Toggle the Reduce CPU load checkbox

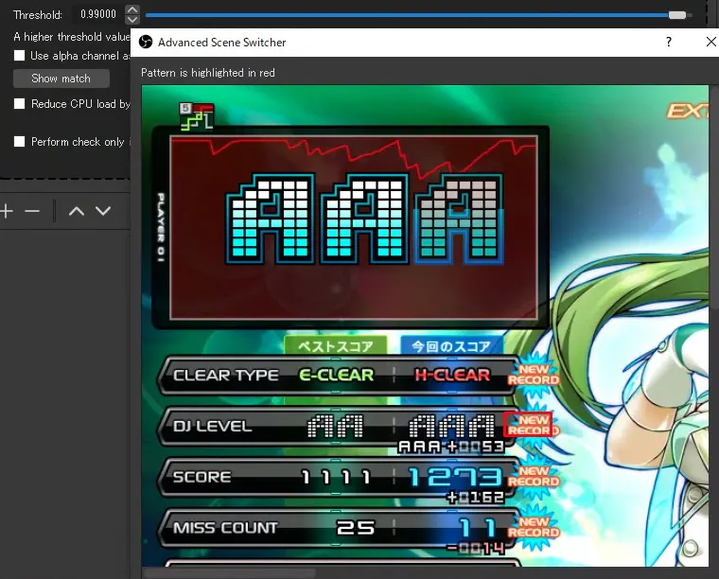coord(20,104)
